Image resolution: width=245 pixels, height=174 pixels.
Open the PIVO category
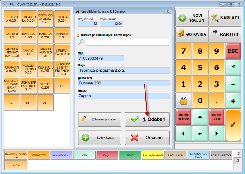click(130, 155)
